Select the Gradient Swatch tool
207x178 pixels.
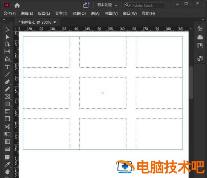pyautogui.click(x=8, y=141)
